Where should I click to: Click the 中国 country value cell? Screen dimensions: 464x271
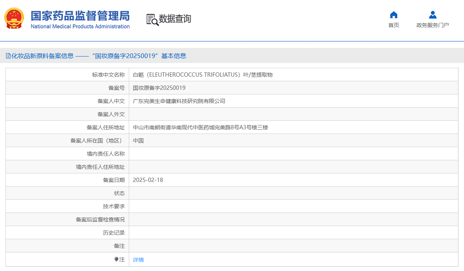139,141
